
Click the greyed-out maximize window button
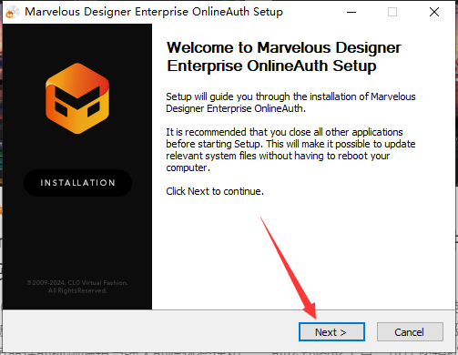392,12
